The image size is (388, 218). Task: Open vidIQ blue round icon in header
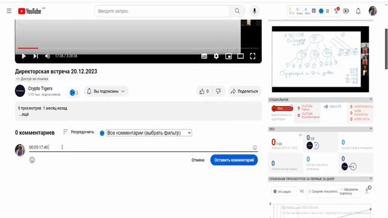coord(321,11)
